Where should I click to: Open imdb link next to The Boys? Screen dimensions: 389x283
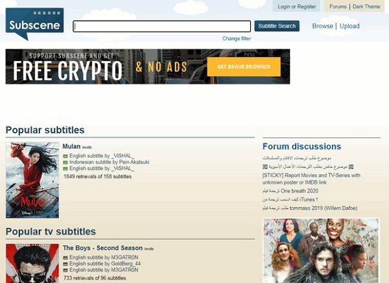point(149,249)
